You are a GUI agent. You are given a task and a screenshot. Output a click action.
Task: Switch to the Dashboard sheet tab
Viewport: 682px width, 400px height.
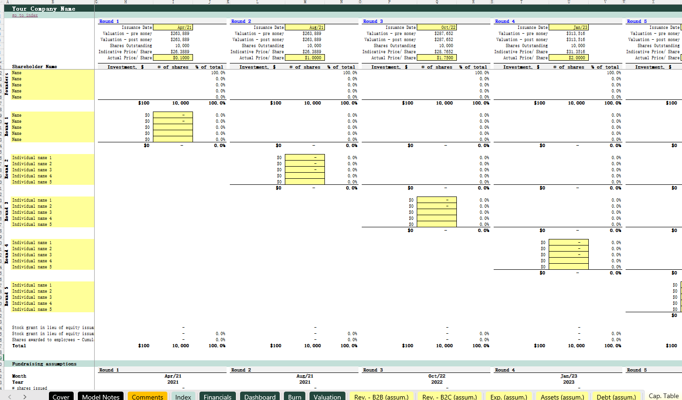[x=260, y=397]
